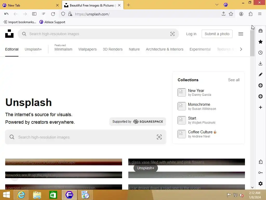
Task: Go back to previous page
Action: click(x=16, y=14)
